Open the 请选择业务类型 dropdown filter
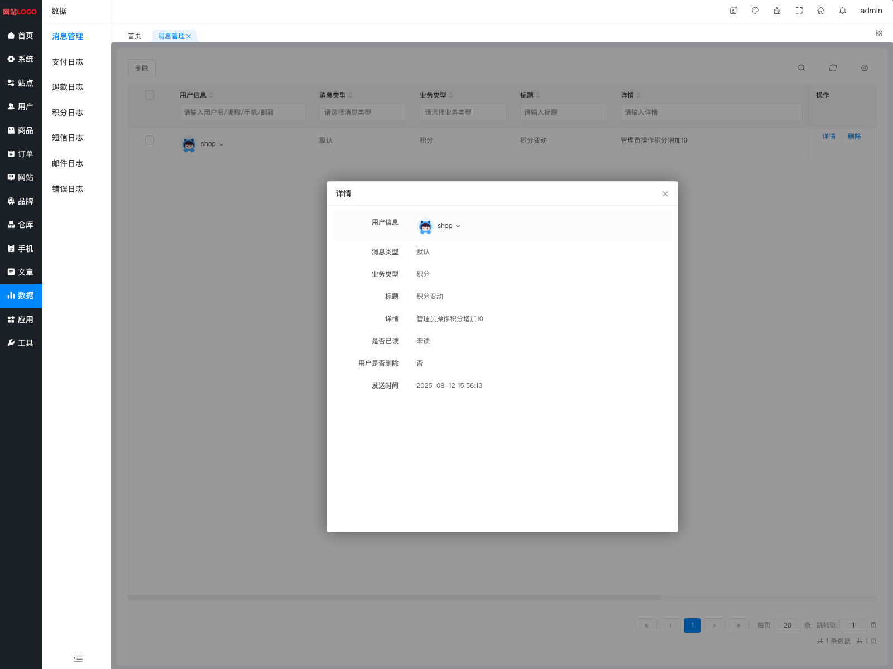The width and height of the screenshot is (893, 669). coord(463,113)
